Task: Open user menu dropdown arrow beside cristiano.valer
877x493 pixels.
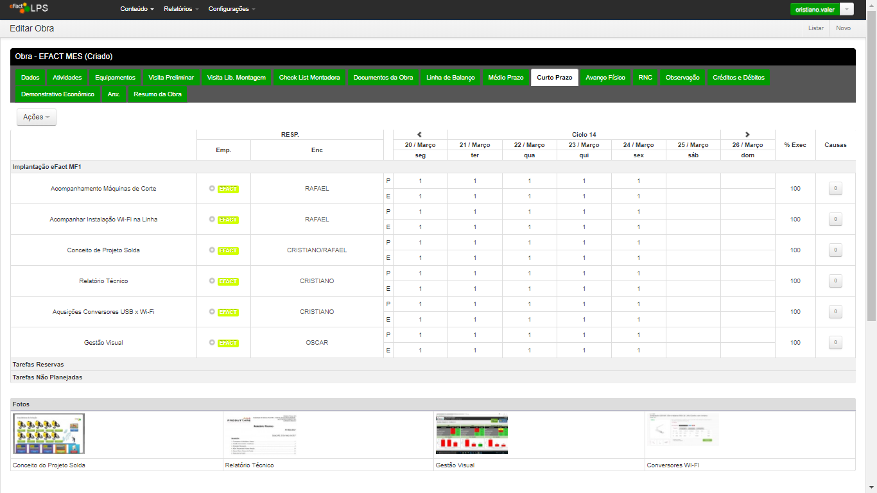Action: [847, 9]
